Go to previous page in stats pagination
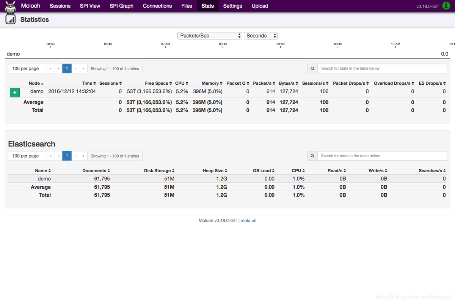Viewport: 455px width, 304px height. click(x=58, y=69)
